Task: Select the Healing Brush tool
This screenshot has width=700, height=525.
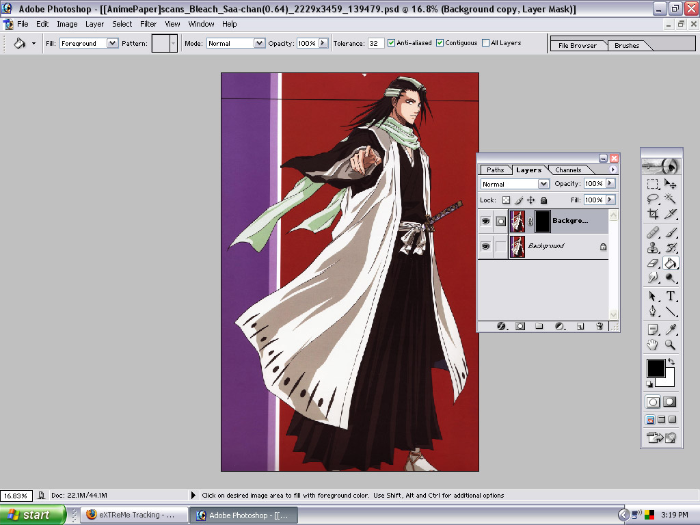Action: [x=653, y=232]
